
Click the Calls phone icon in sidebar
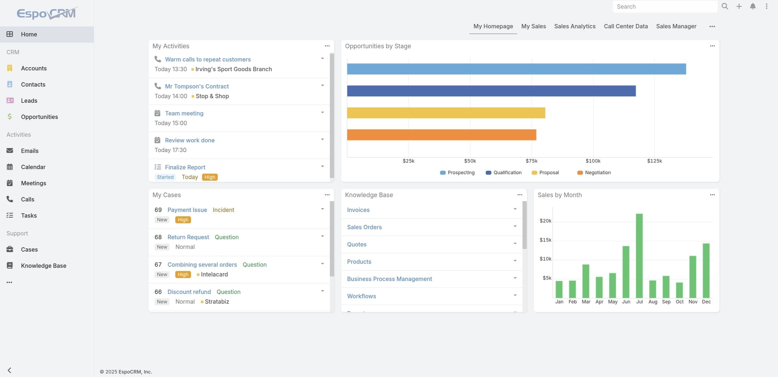pos(10,199)
